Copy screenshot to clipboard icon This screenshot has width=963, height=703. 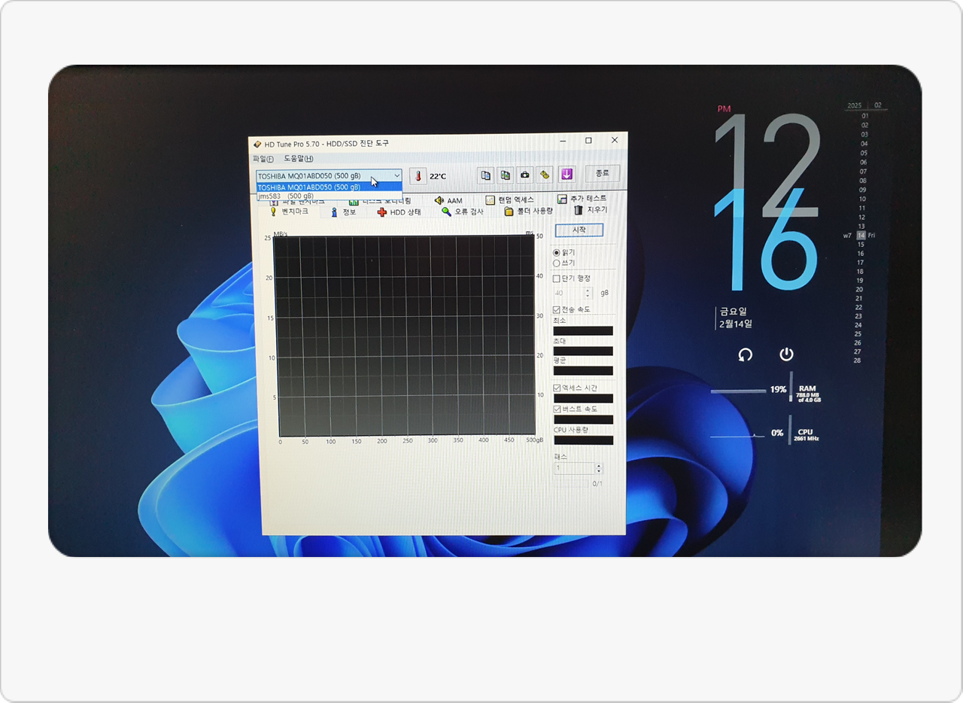tap(506, 175)
